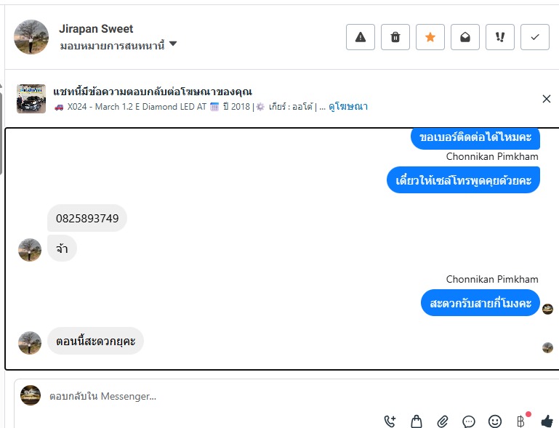Mark conversation done with checkmark icon
Screen dimensions: 559x428
(x=535, y=37)
